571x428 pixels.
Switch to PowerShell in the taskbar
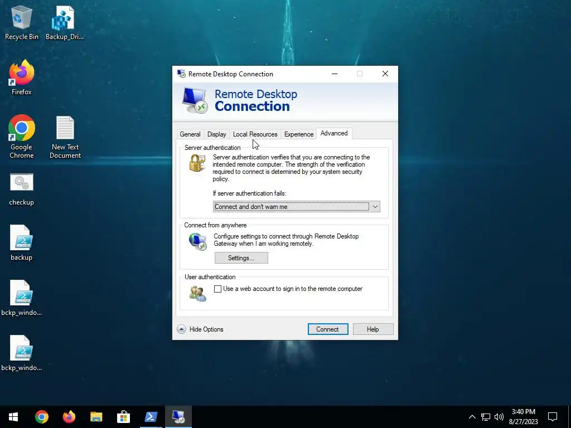151,417
